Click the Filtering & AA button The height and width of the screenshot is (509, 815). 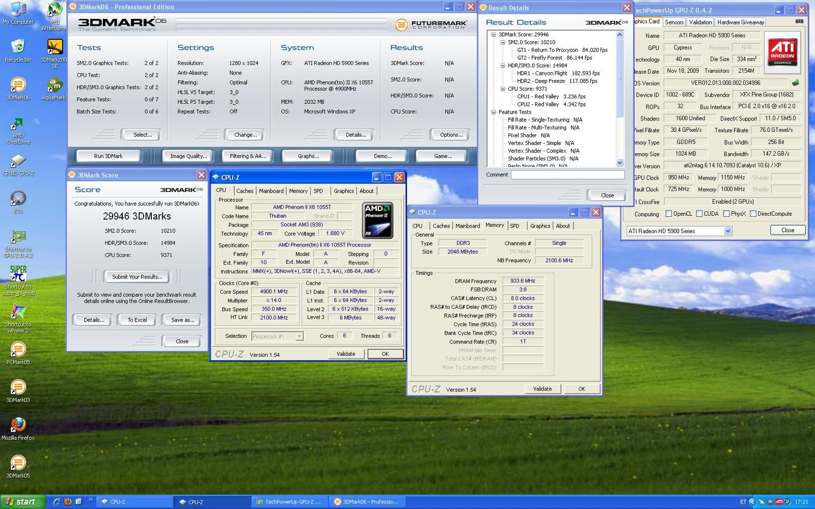(x=248, y=156)
